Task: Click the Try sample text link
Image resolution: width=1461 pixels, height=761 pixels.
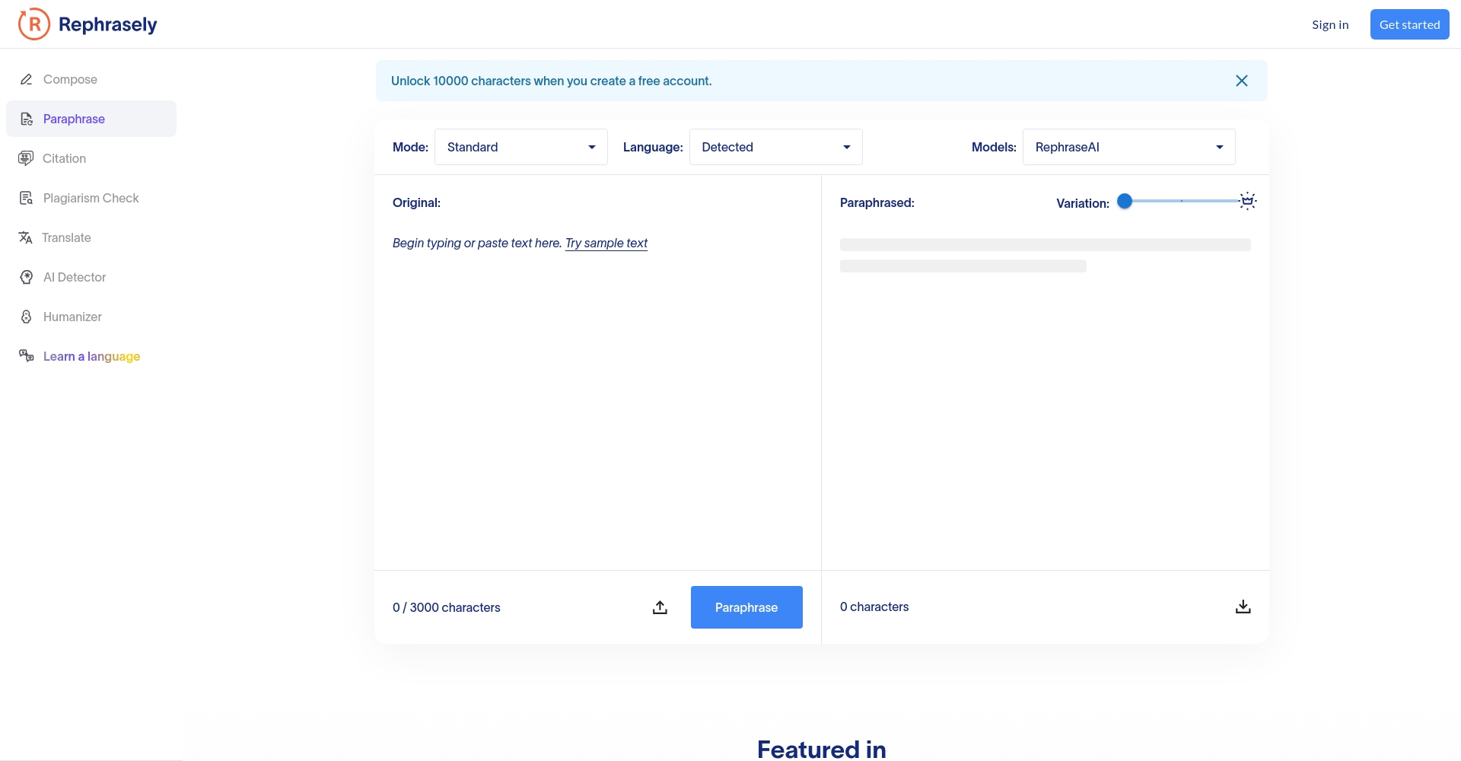Action: click(x=606, y=243)
